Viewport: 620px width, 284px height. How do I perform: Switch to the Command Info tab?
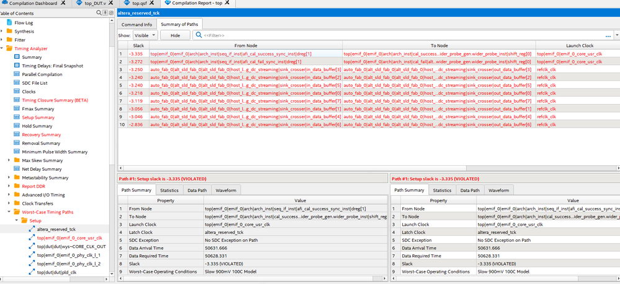tap(137, 25)
